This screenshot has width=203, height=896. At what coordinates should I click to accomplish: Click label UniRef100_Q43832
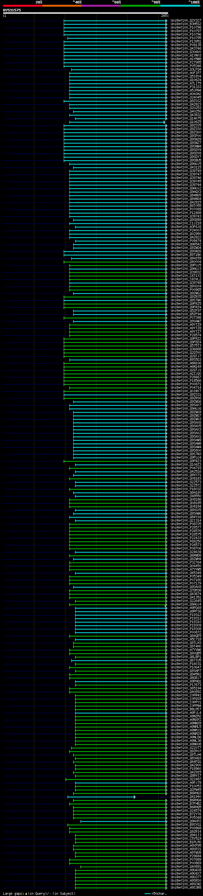coord(186,115)
